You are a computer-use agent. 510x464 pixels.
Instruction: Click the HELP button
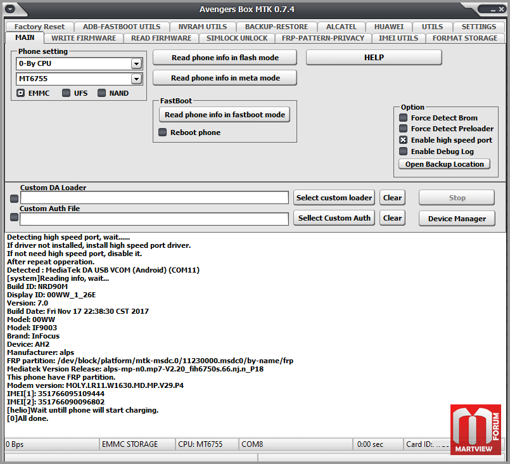374,58
